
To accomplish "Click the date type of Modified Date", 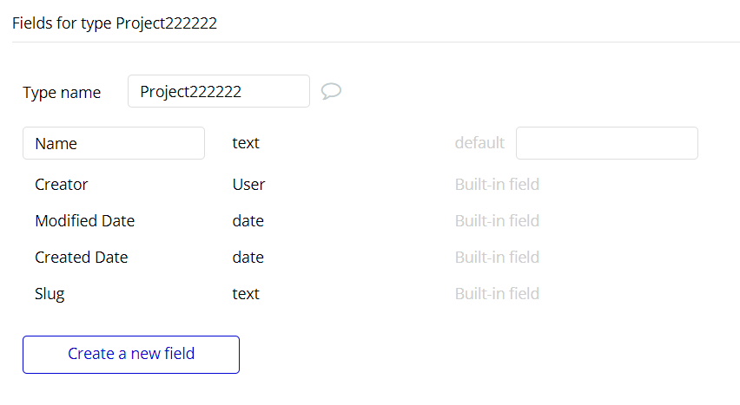I will pos(248,220).
